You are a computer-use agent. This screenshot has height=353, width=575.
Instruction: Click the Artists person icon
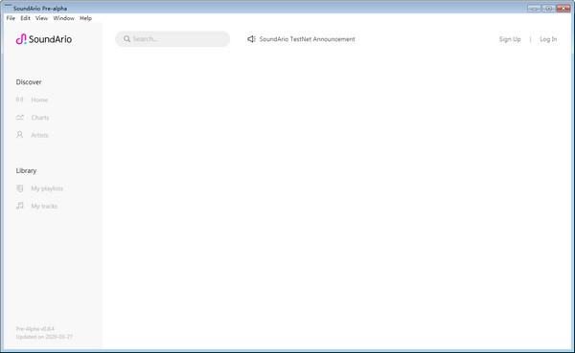pyautogui.click(x=20, y=135)
